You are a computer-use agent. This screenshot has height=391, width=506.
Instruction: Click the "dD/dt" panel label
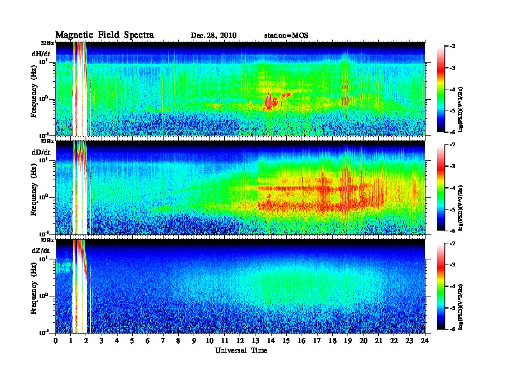(41, 152)
